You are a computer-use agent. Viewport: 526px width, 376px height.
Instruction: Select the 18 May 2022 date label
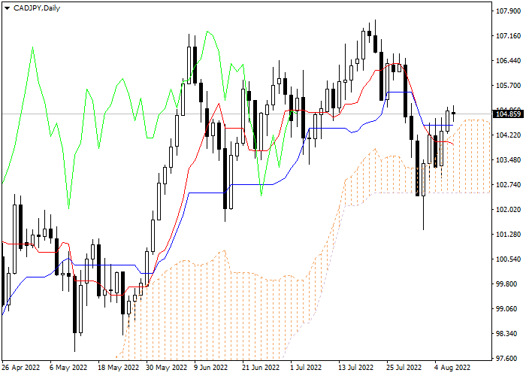tap(119, 368)
